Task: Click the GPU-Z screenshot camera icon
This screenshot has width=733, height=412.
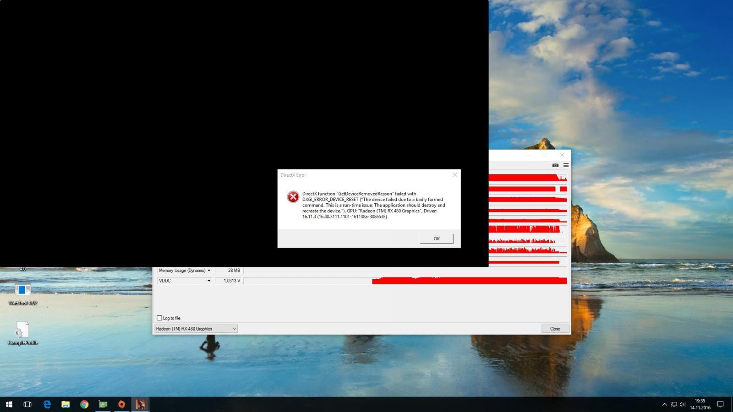Action: click(555, 165)
